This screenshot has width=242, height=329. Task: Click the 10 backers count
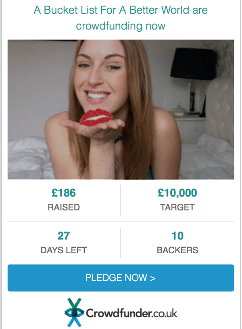(x=177, y=236)
